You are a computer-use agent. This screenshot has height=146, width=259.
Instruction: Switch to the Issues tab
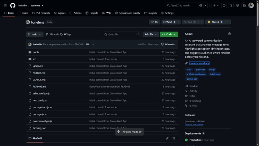[x=23, y=13]
